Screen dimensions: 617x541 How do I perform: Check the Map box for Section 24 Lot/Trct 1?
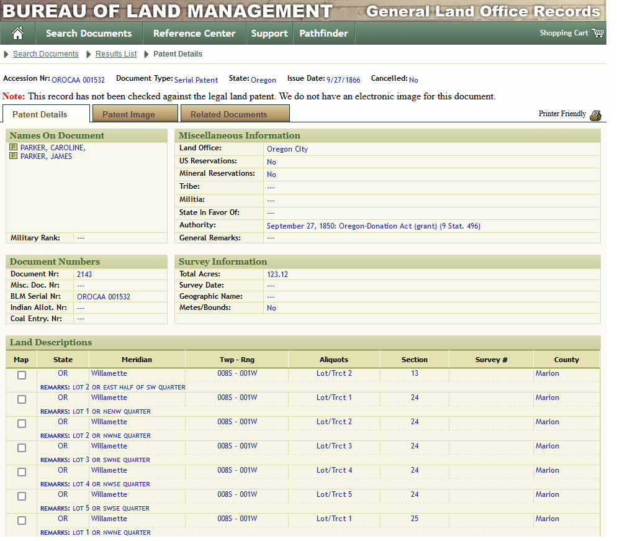pyautogui.click(x=22, y=399)
